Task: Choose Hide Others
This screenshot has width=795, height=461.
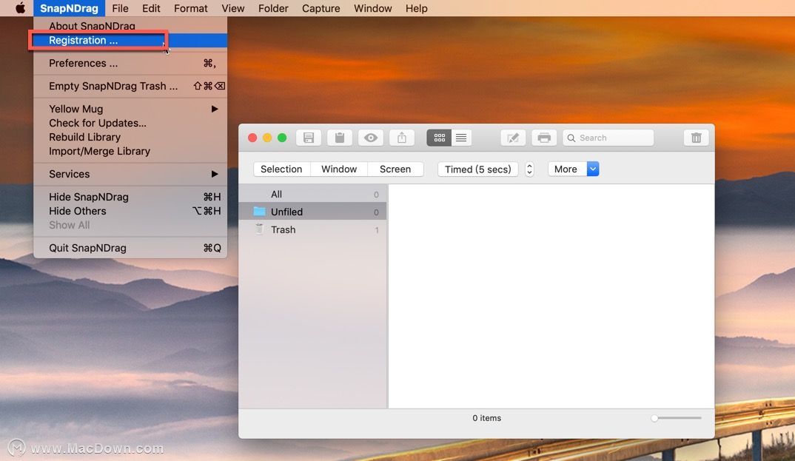Action: tap(130, 211)
